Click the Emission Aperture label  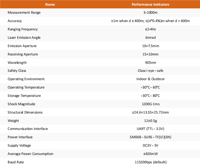22,46
